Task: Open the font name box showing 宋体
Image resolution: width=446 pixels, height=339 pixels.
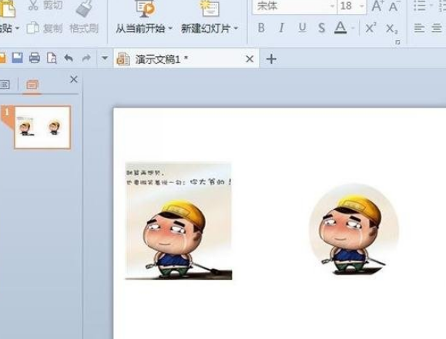Action: click(294, 6)
